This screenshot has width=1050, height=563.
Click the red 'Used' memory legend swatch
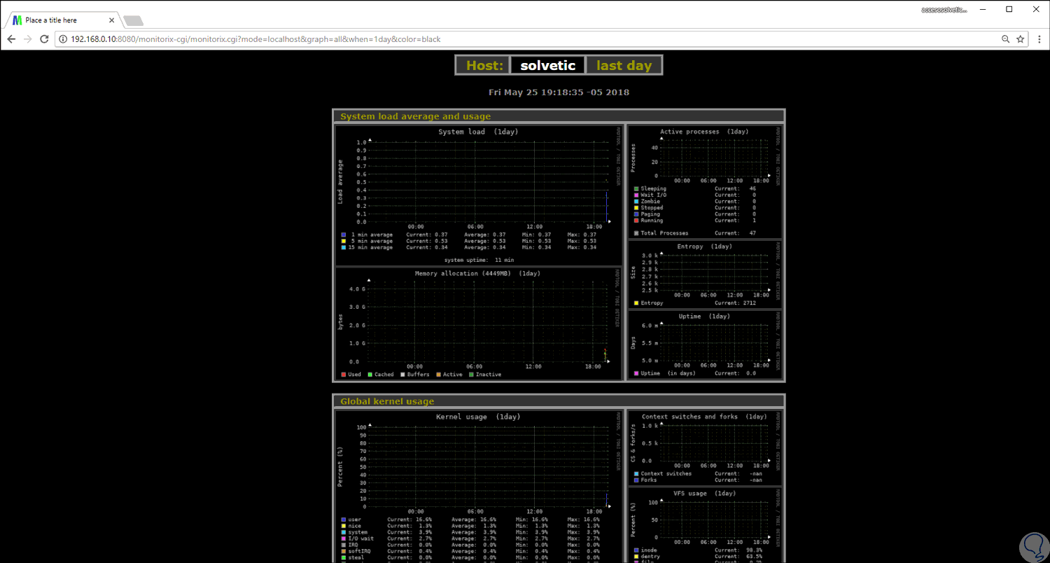[x=344, y=375]
